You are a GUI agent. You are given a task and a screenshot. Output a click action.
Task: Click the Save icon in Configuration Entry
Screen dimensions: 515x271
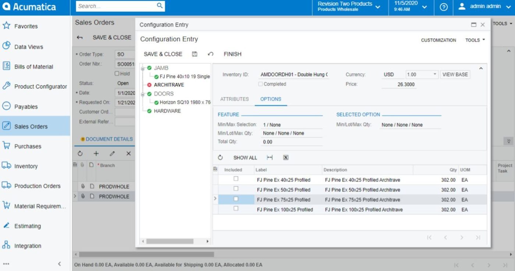point(195,54)
